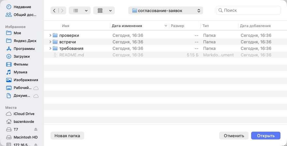
Task: Open the Недавние sidebar item
Action: pos(21,7)
